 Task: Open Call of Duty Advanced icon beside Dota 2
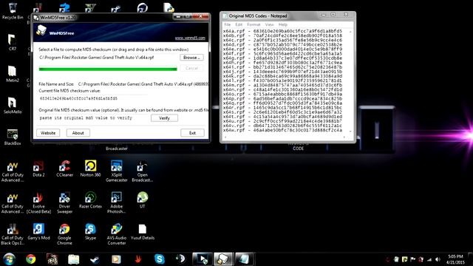point(13,171)
